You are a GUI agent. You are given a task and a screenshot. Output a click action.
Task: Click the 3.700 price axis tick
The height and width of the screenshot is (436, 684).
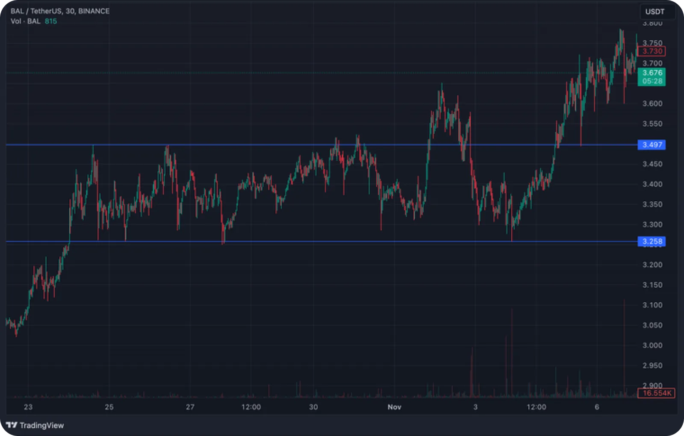click(652, 63)
